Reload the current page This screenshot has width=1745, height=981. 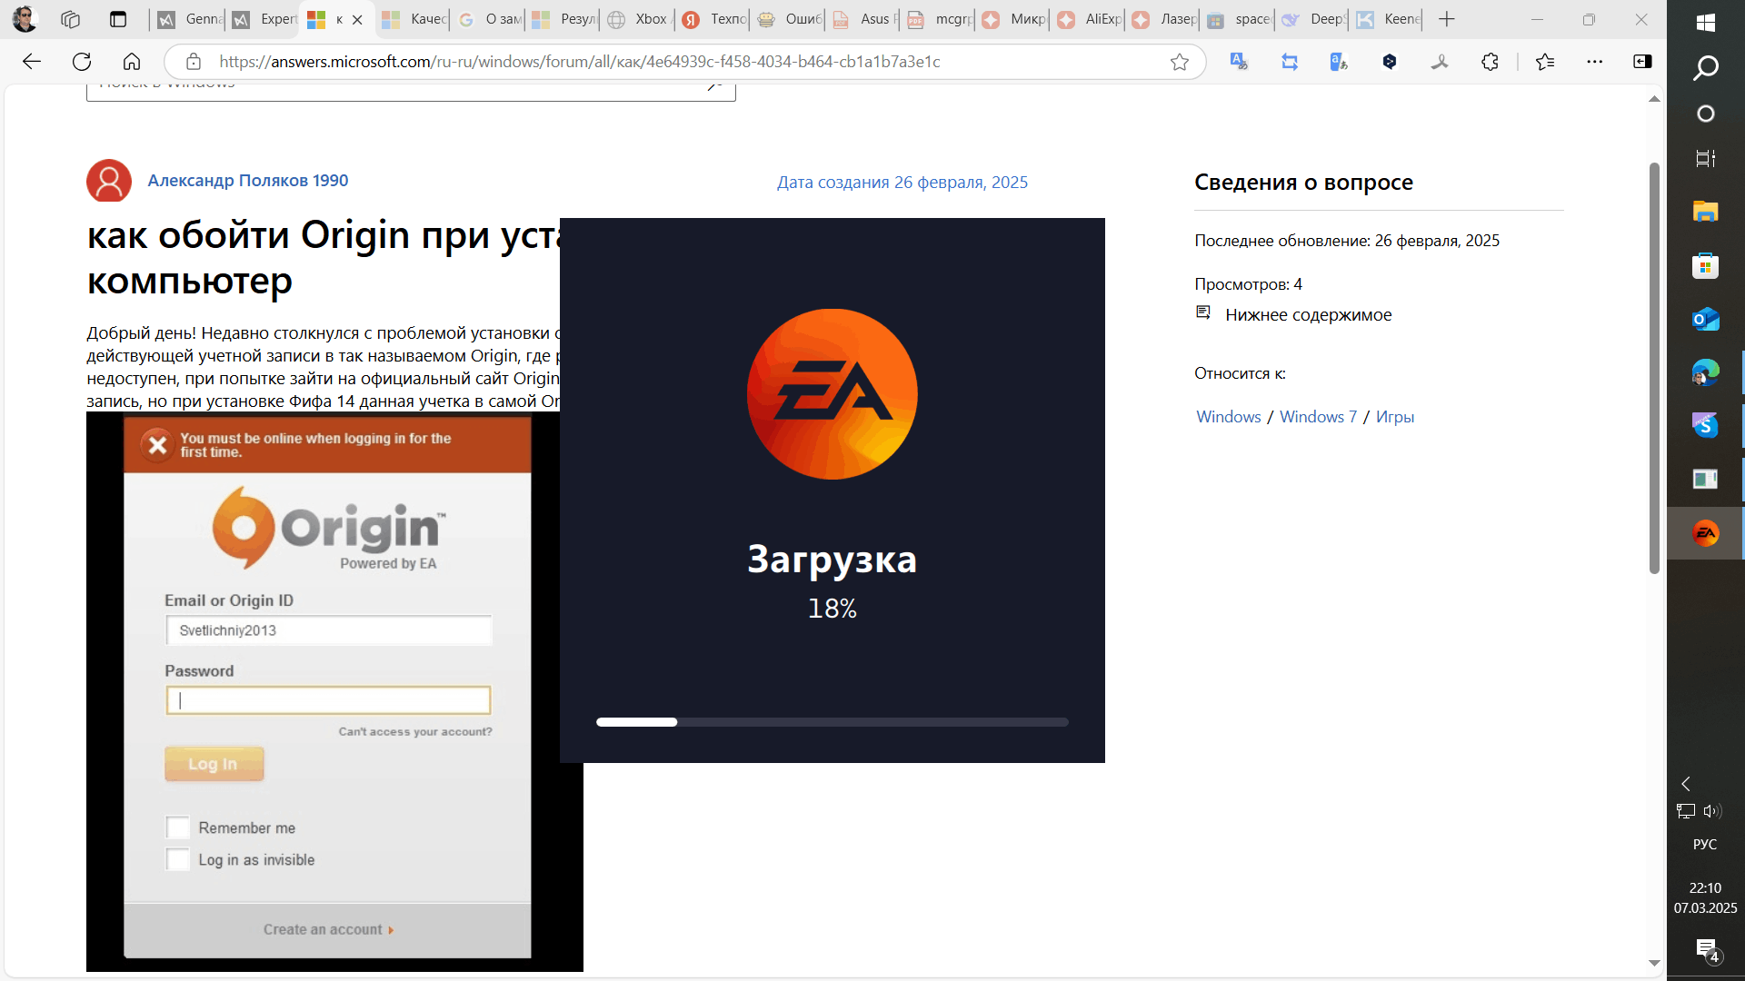point(82,62)
